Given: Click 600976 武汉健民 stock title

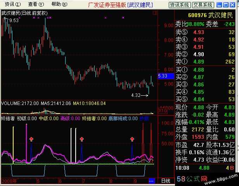Looking at the screenshot, I should (x=210, y=15).
